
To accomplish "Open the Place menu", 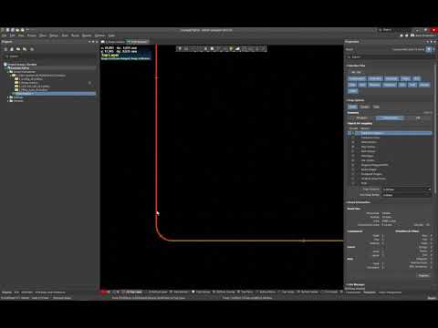I will pos(43,36).
